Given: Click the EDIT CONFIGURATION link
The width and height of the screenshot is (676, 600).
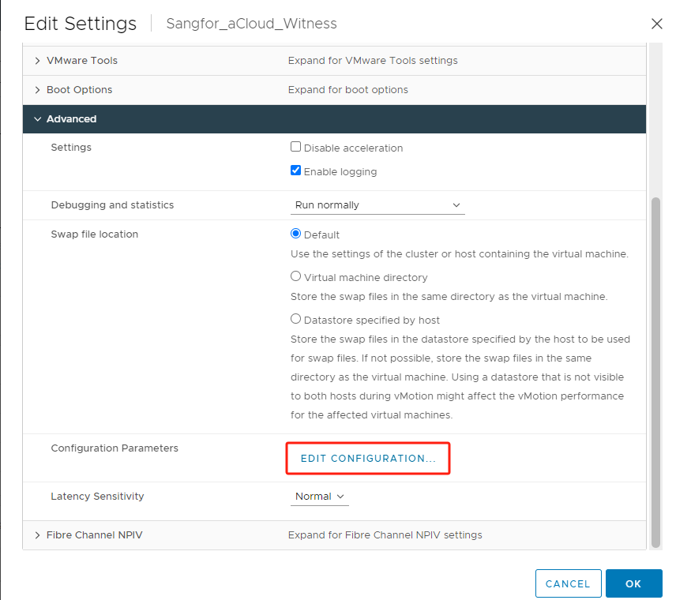Looking at the screenshot, I should coord(368,459).
